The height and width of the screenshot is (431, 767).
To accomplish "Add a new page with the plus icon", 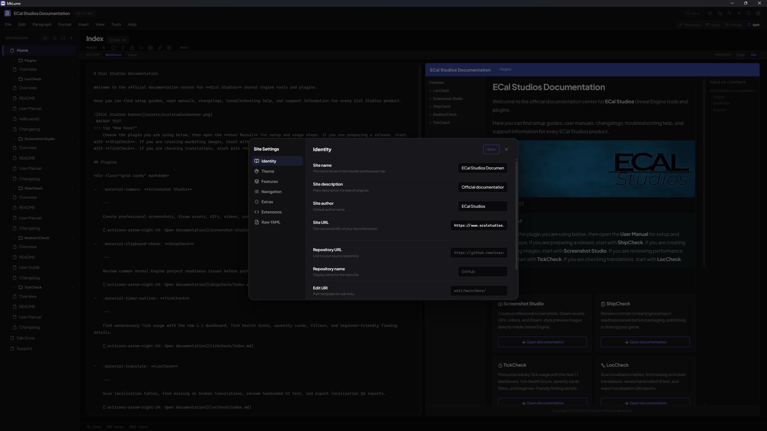I will (71, 38).
